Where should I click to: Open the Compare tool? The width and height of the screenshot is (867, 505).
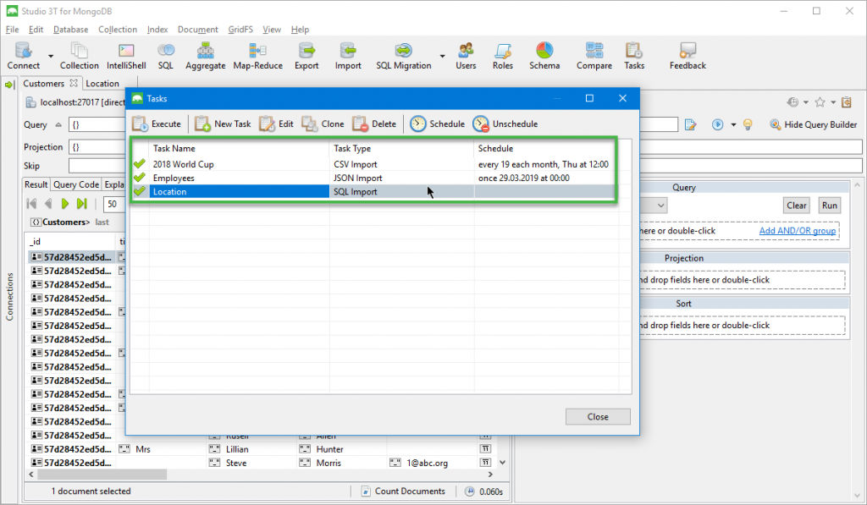coord(594,56)
